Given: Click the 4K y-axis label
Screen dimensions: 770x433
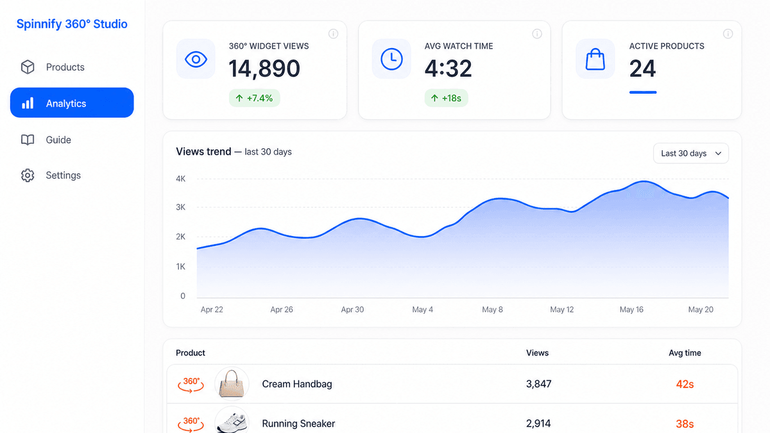Looking at the screenshot, I should tap(180, 179).
